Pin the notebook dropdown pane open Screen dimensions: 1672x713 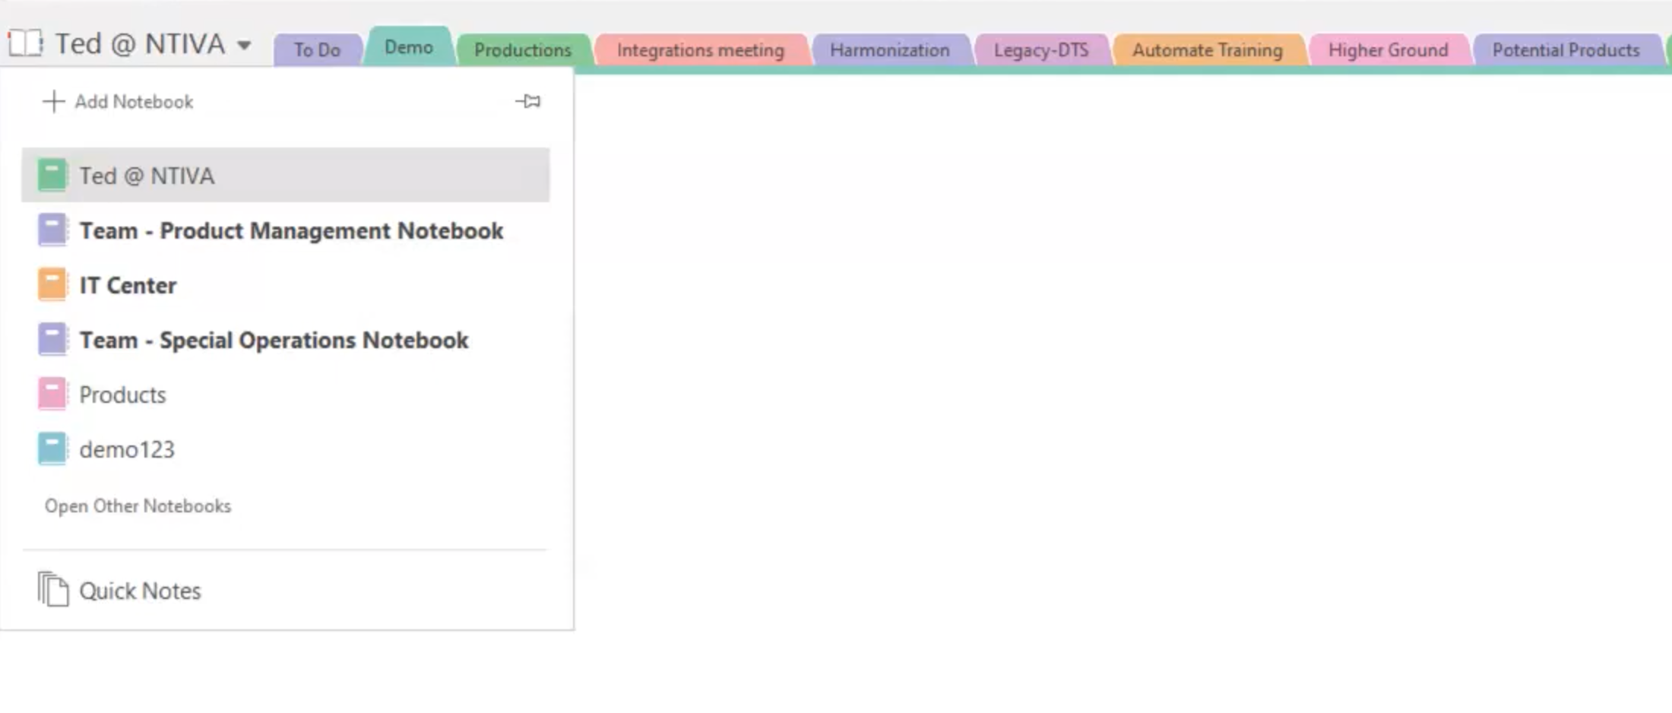(530, 100)
